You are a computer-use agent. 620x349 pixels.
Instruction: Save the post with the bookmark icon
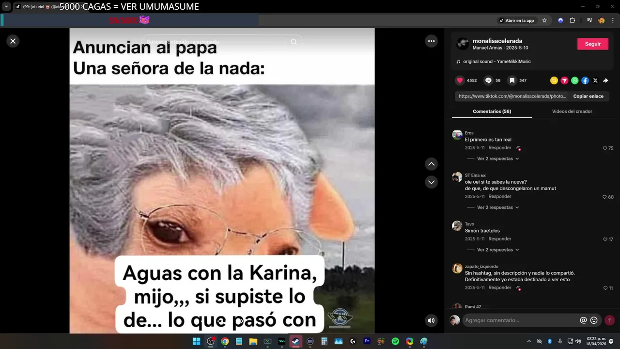pos(512,80)
